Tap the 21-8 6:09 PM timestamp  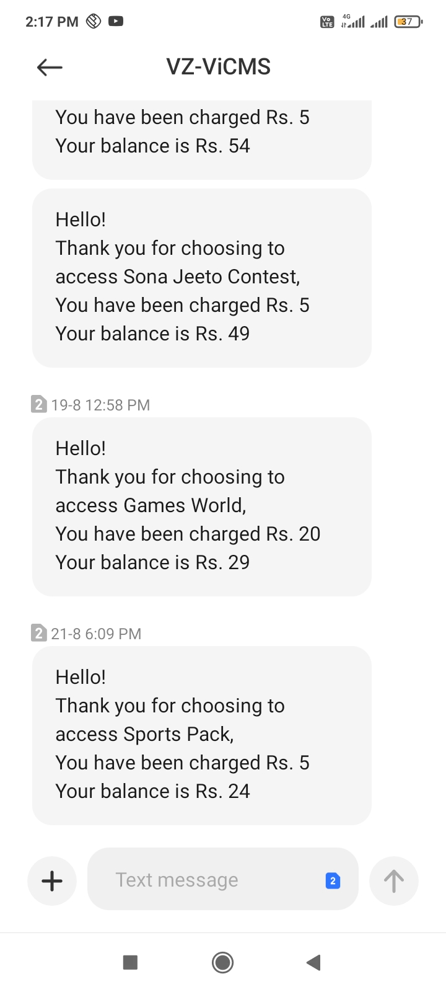point(96,634)
